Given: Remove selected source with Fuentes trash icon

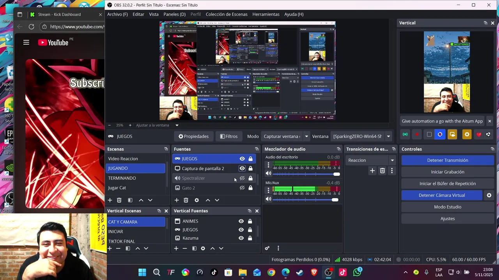Looking at the screenshot, I should pos(186,200).
